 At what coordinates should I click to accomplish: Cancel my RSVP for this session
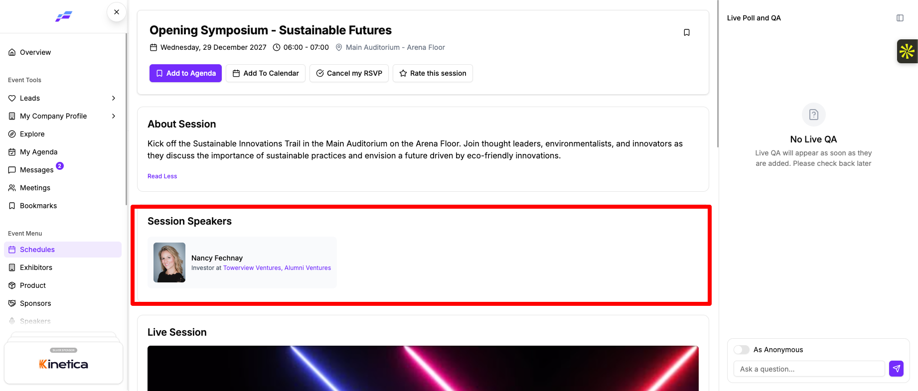click(349, 73)
